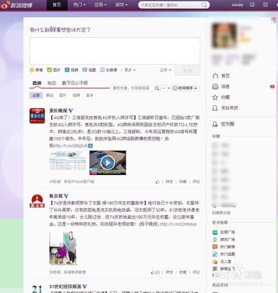
Task: Click 评论 on 新京报 post
Action: (196, 272)
